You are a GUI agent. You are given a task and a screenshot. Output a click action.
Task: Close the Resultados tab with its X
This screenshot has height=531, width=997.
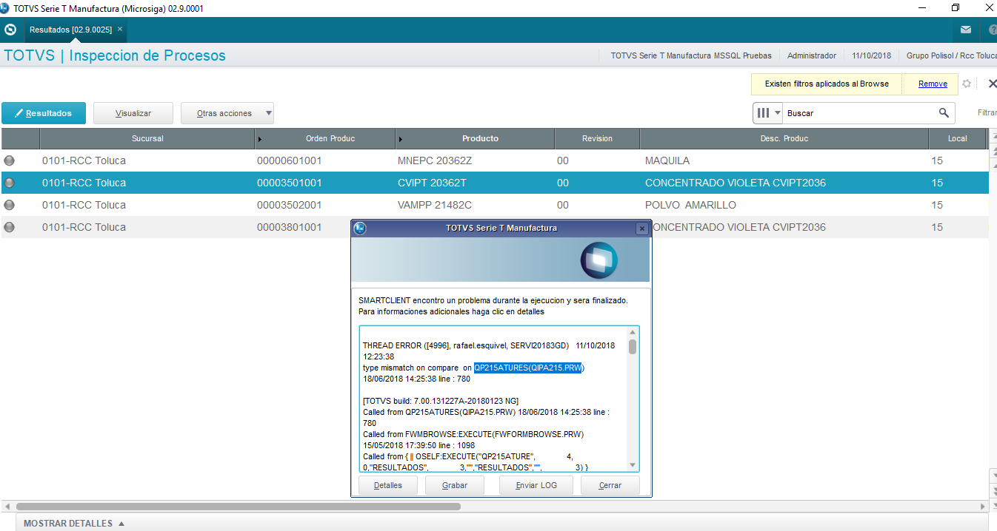click(120, 30)
